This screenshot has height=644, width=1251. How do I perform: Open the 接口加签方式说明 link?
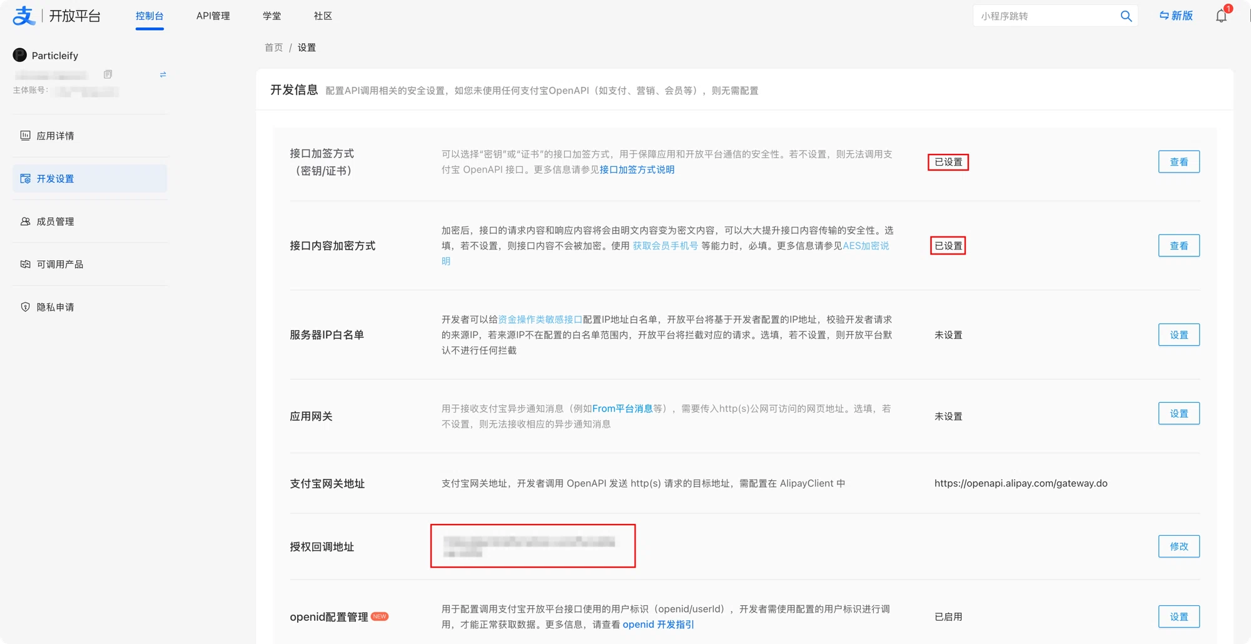pyautogui.click(x=637, y=169)
